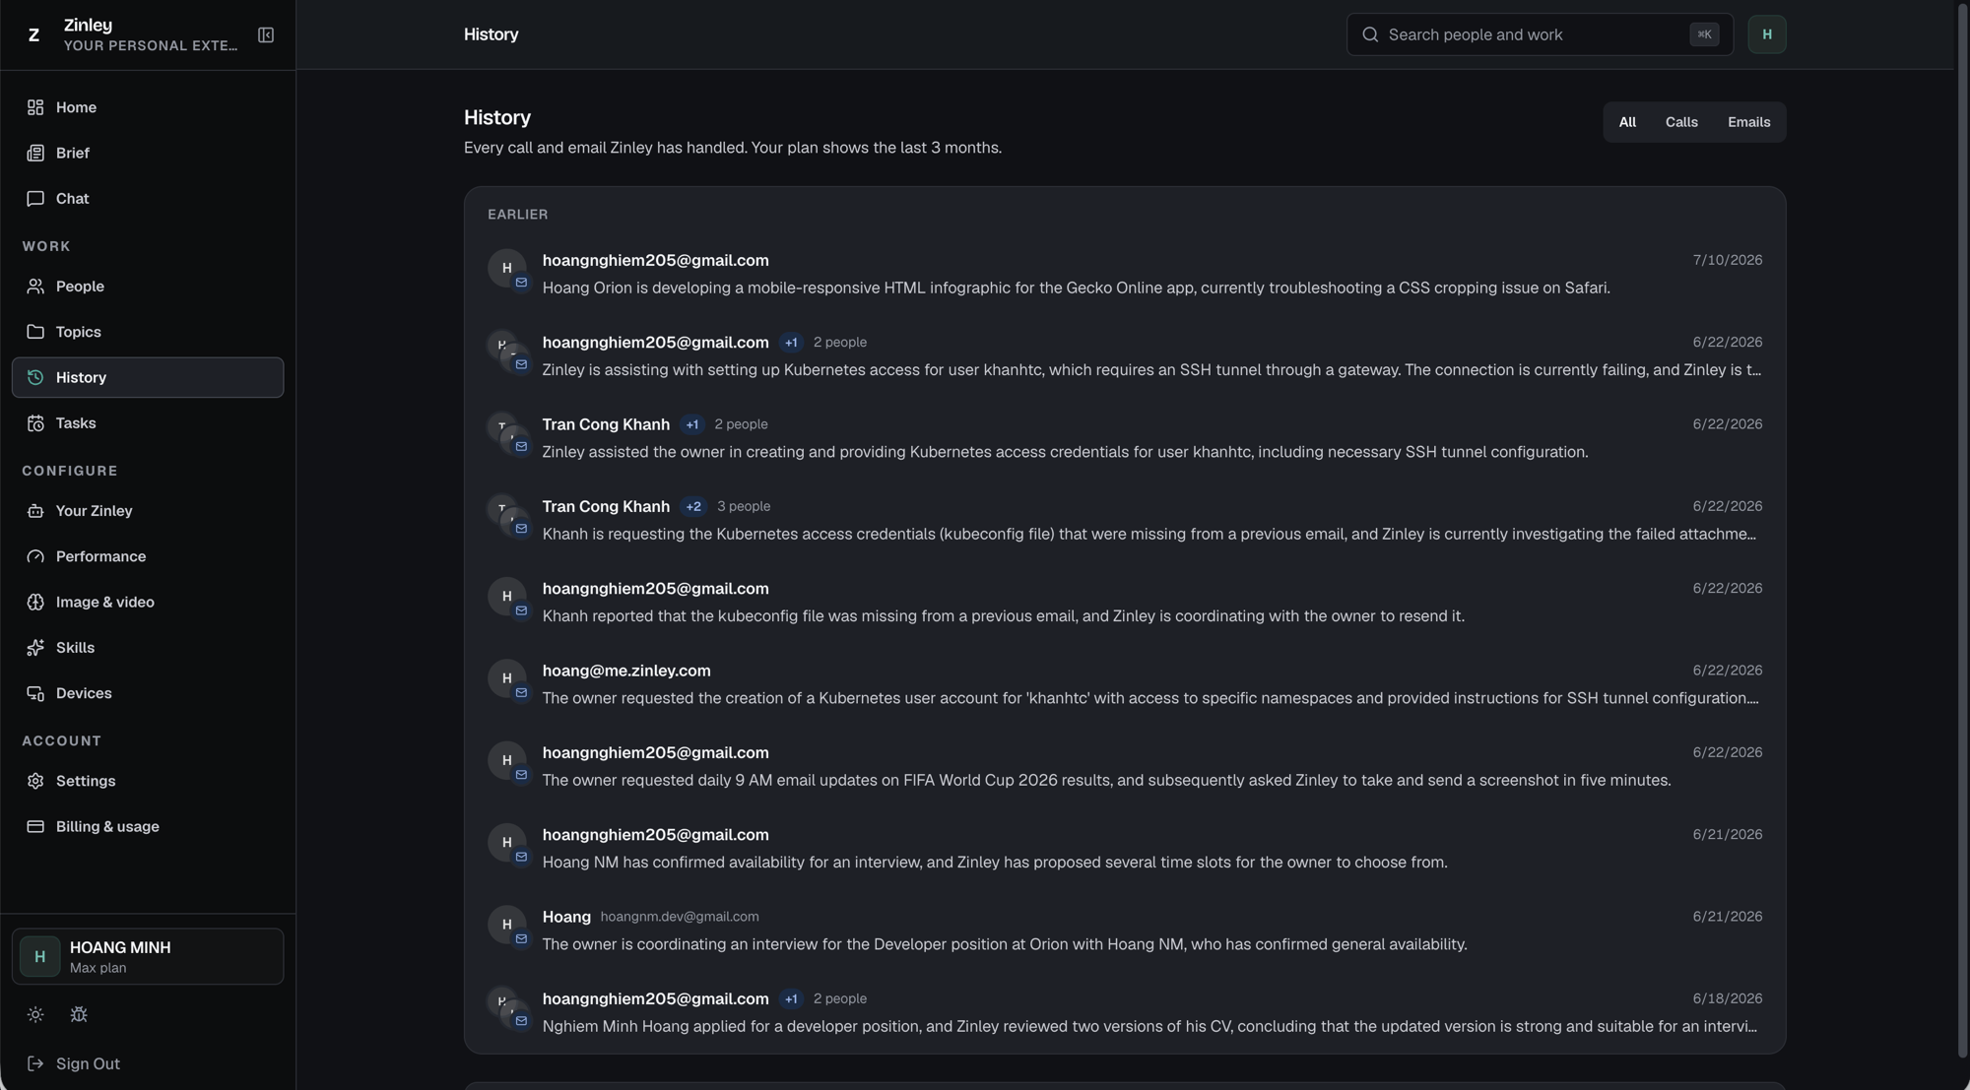1970x1090 pixels.
Task: Open the Brief menu item
Action: coord(148,153)
